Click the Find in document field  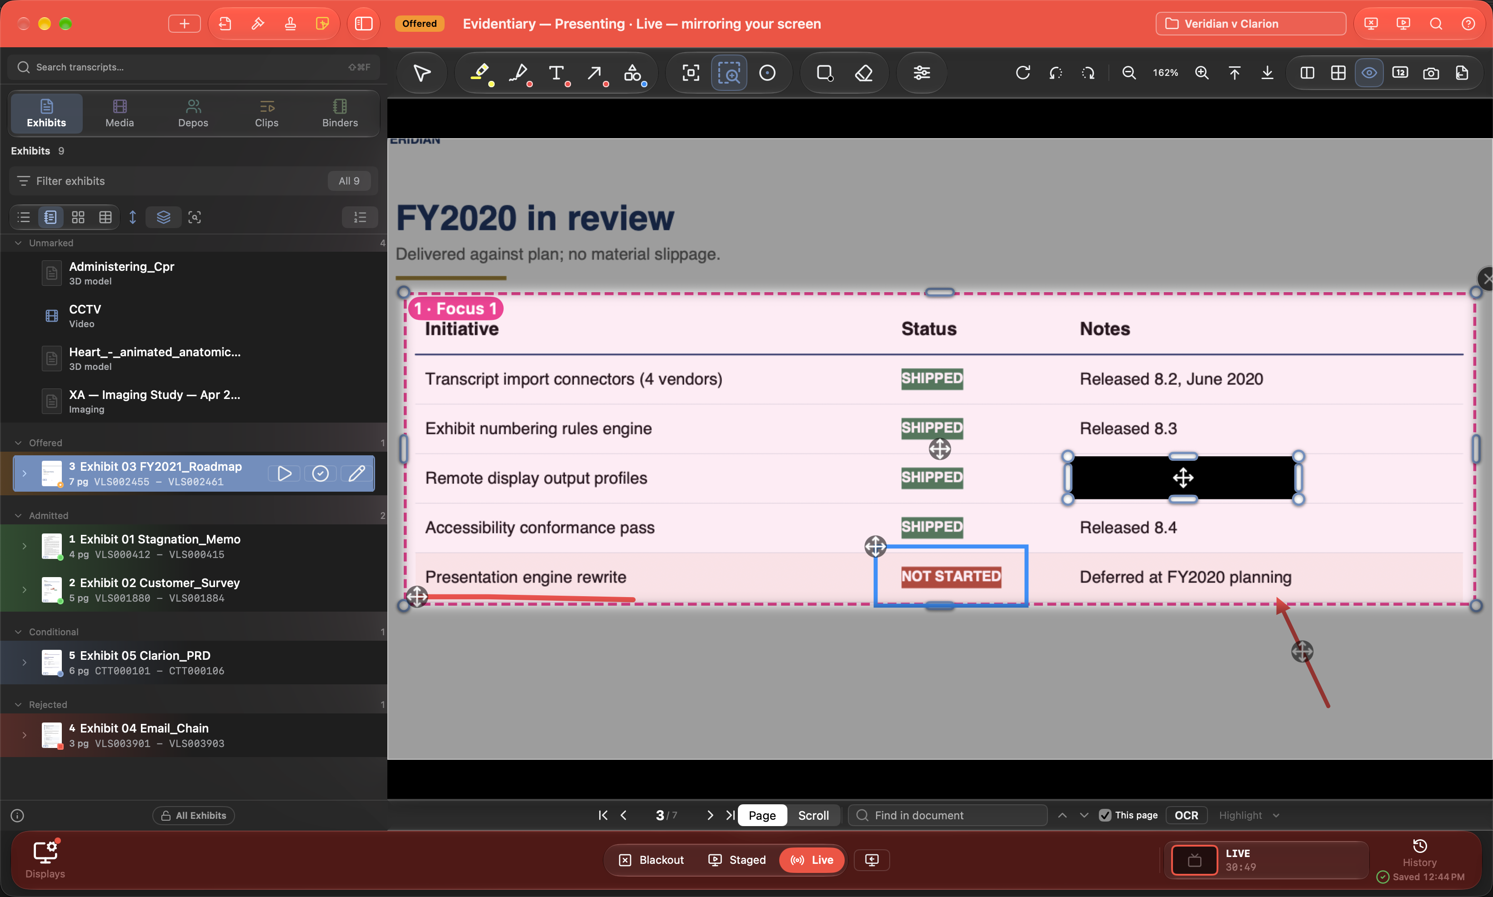(947, 815)
